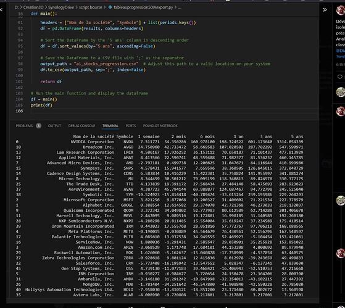Click the 'return df' statement
Viewport: 345px width, 308px height.
click(x=51, y=81)
